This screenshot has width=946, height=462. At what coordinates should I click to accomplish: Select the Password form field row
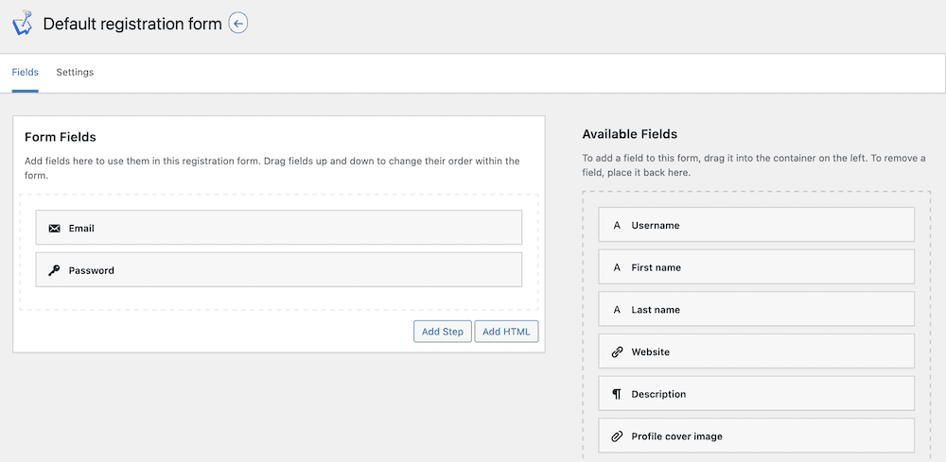(279, 269)
